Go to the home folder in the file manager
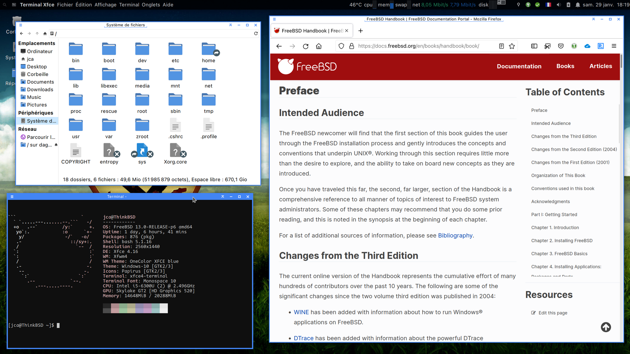The height and width of the screenshot is (354, 630). tap(45, 33)
